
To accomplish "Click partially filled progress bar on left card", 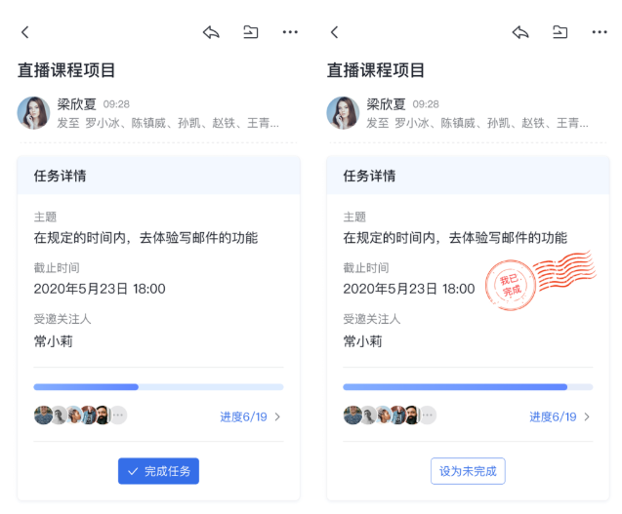I will (158, 387).
